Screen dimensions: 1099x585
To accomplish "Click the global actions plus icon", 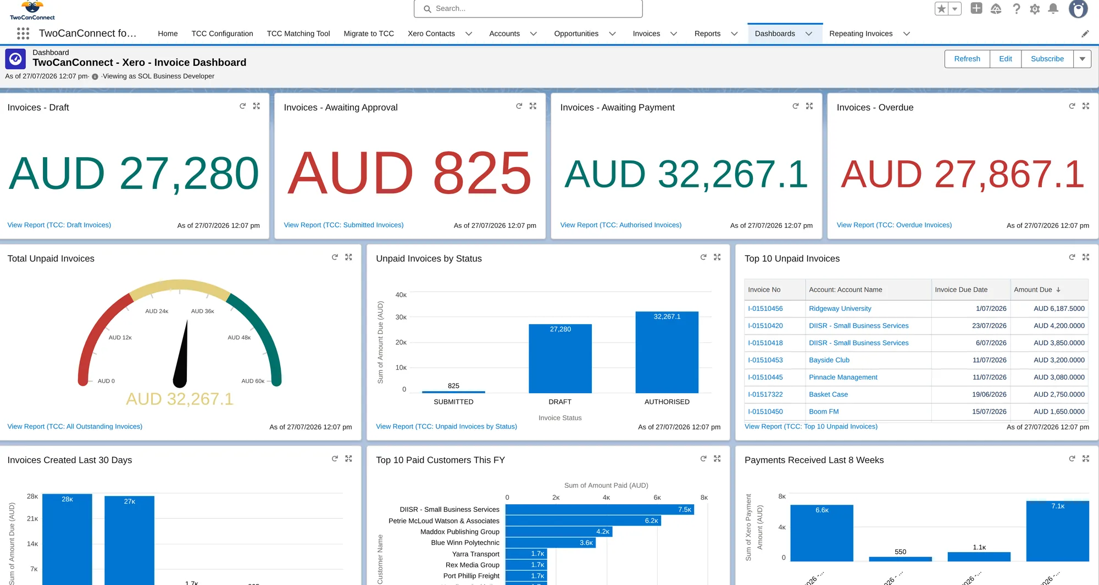I will (976, 8).
